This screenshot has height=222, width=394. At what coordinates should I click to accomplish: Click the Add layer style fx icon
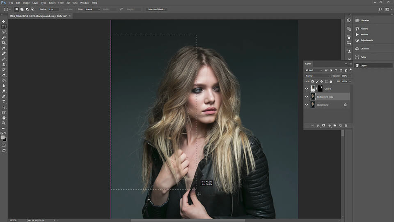point(318,125)
